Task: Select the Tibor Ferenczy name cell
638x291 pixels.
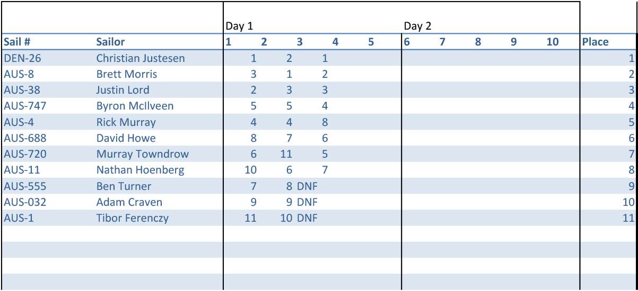Action: click(x=133, y=218)
